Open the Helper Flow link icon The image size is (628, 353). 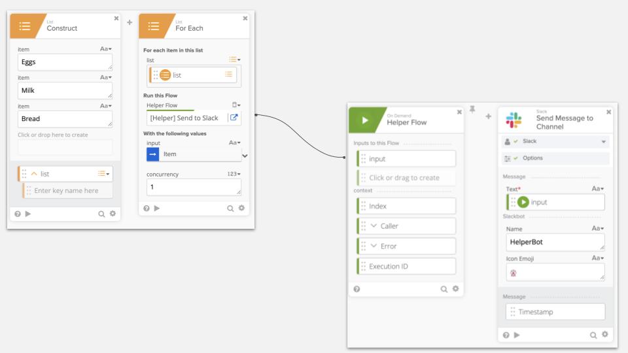(x=234, y=118)
